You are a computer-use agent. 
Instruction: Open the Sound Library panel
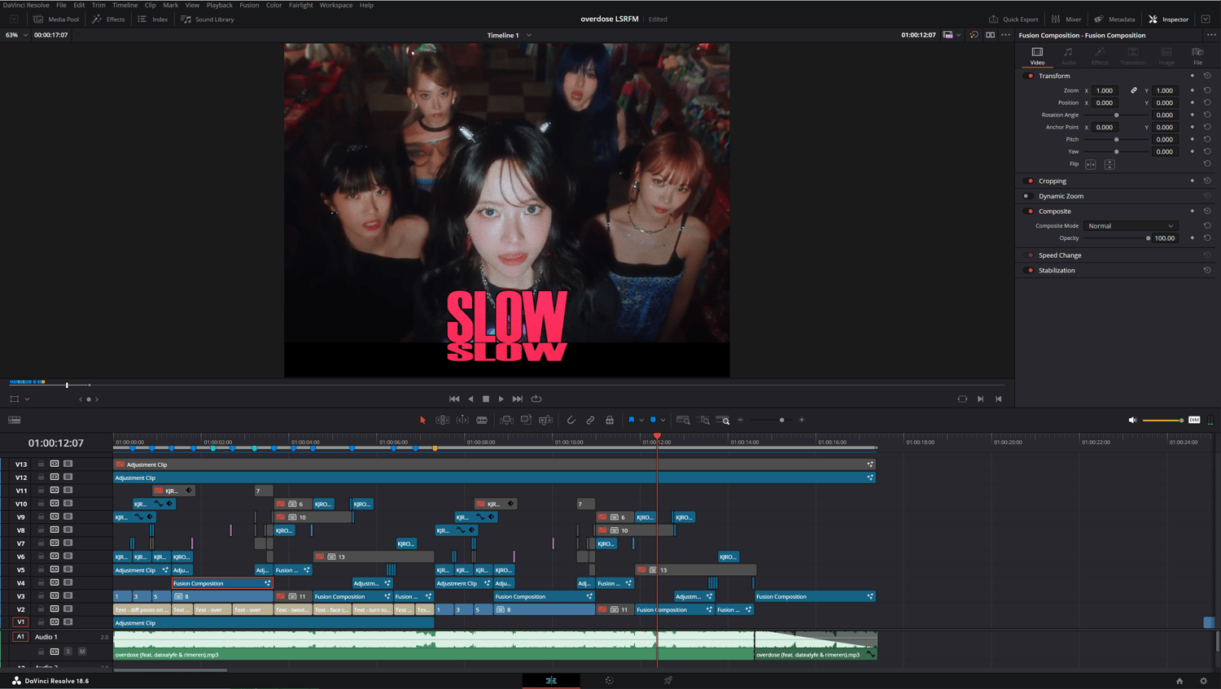(208, 19)
